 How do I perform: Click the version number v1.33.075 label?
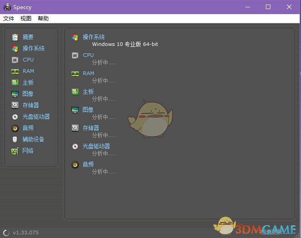point(26,233)
